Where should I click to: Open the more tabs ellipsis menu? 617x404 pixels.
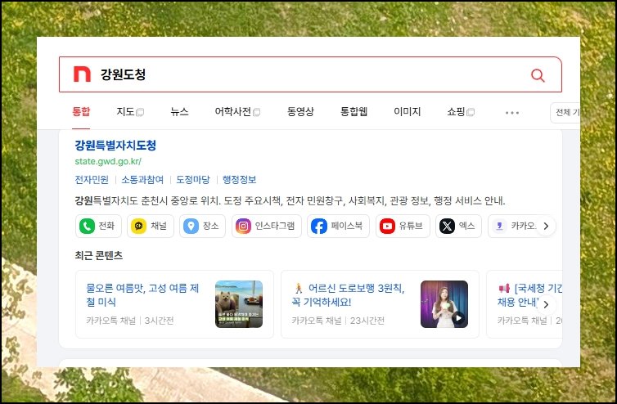[x=512, y=113]
